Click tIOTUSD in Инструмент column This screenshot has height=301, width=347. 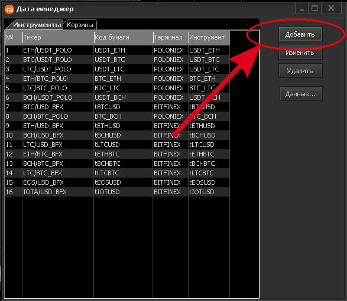[202, 192]
